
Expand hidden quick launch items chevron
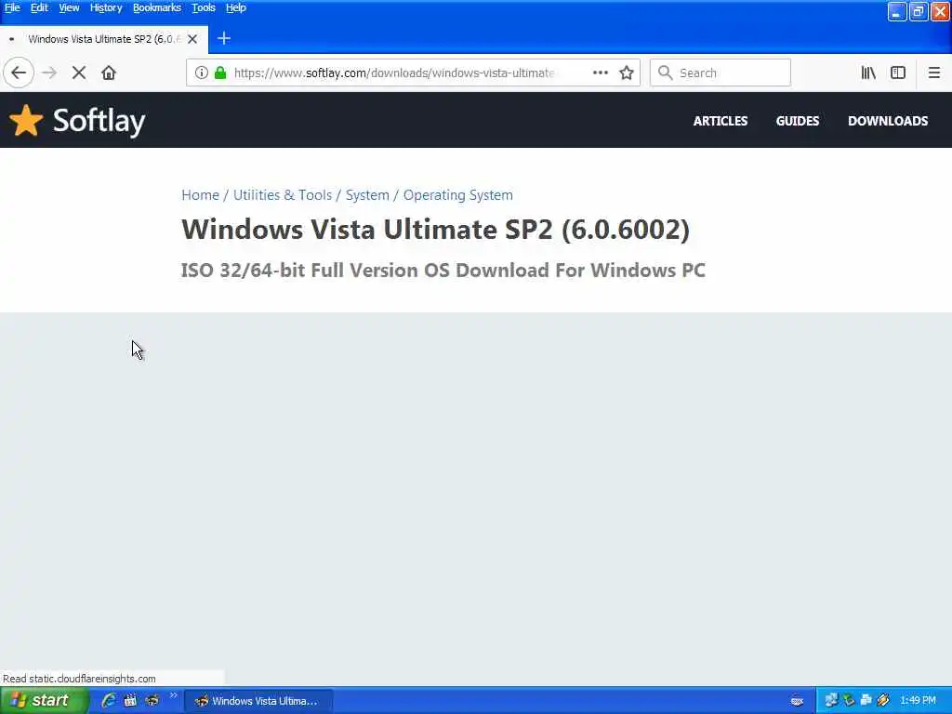173,695
